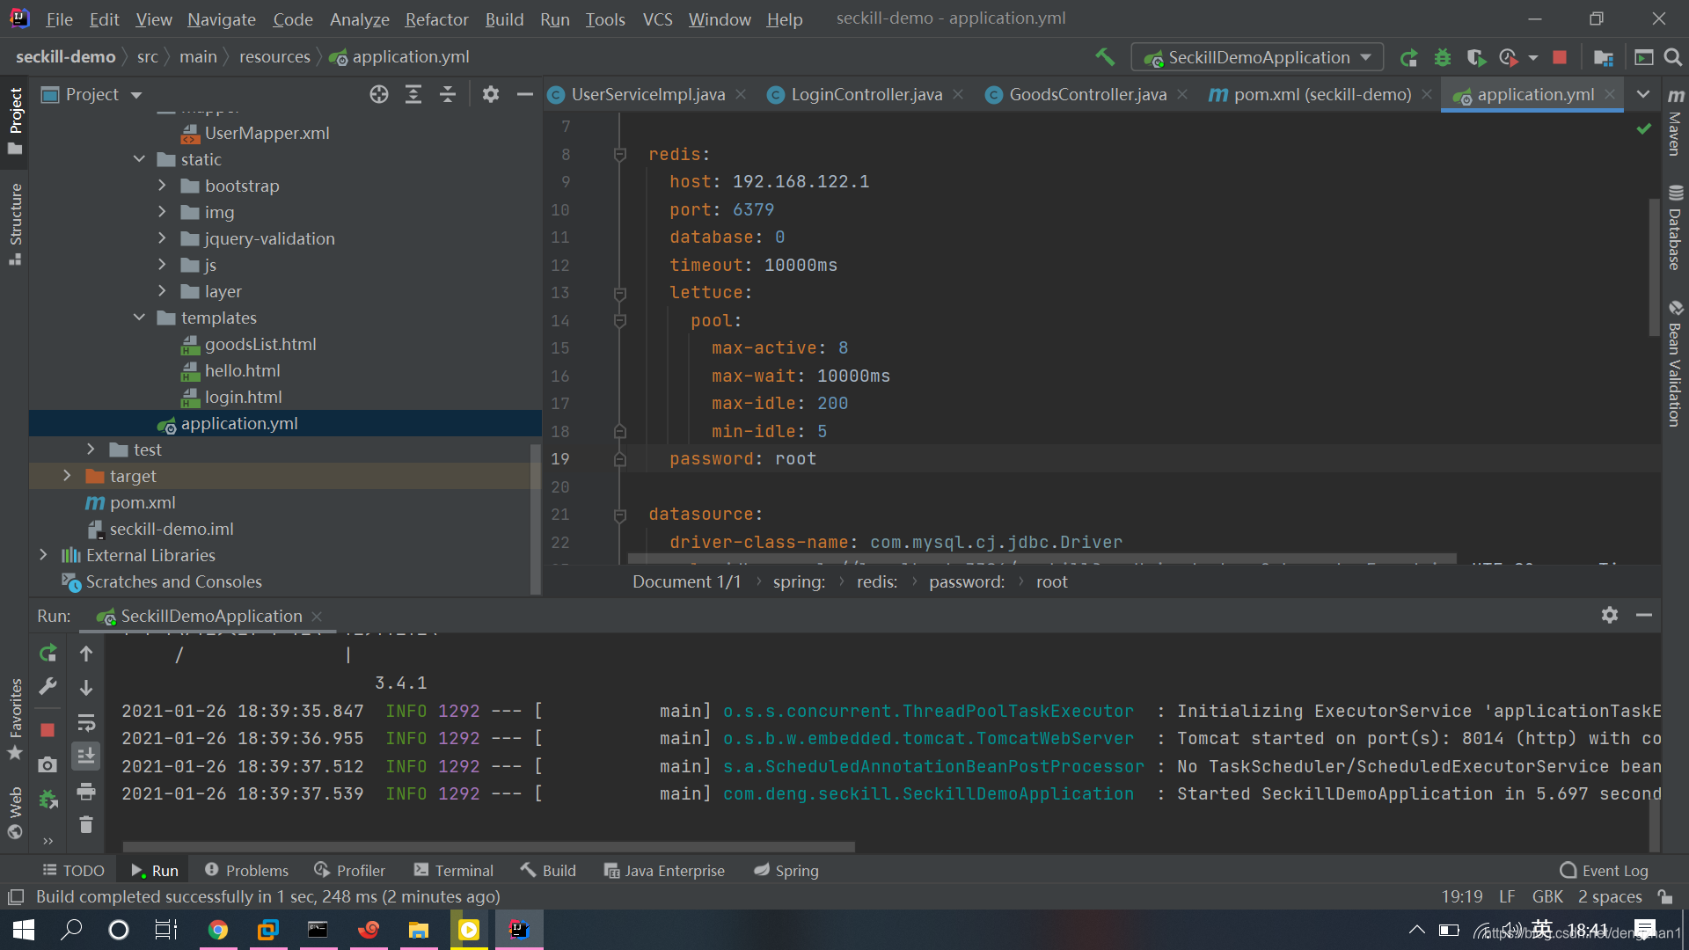Open Chrome from taskbar
Image resolution: width=1689 pixels, height=950 pixels.
(218, 930)
